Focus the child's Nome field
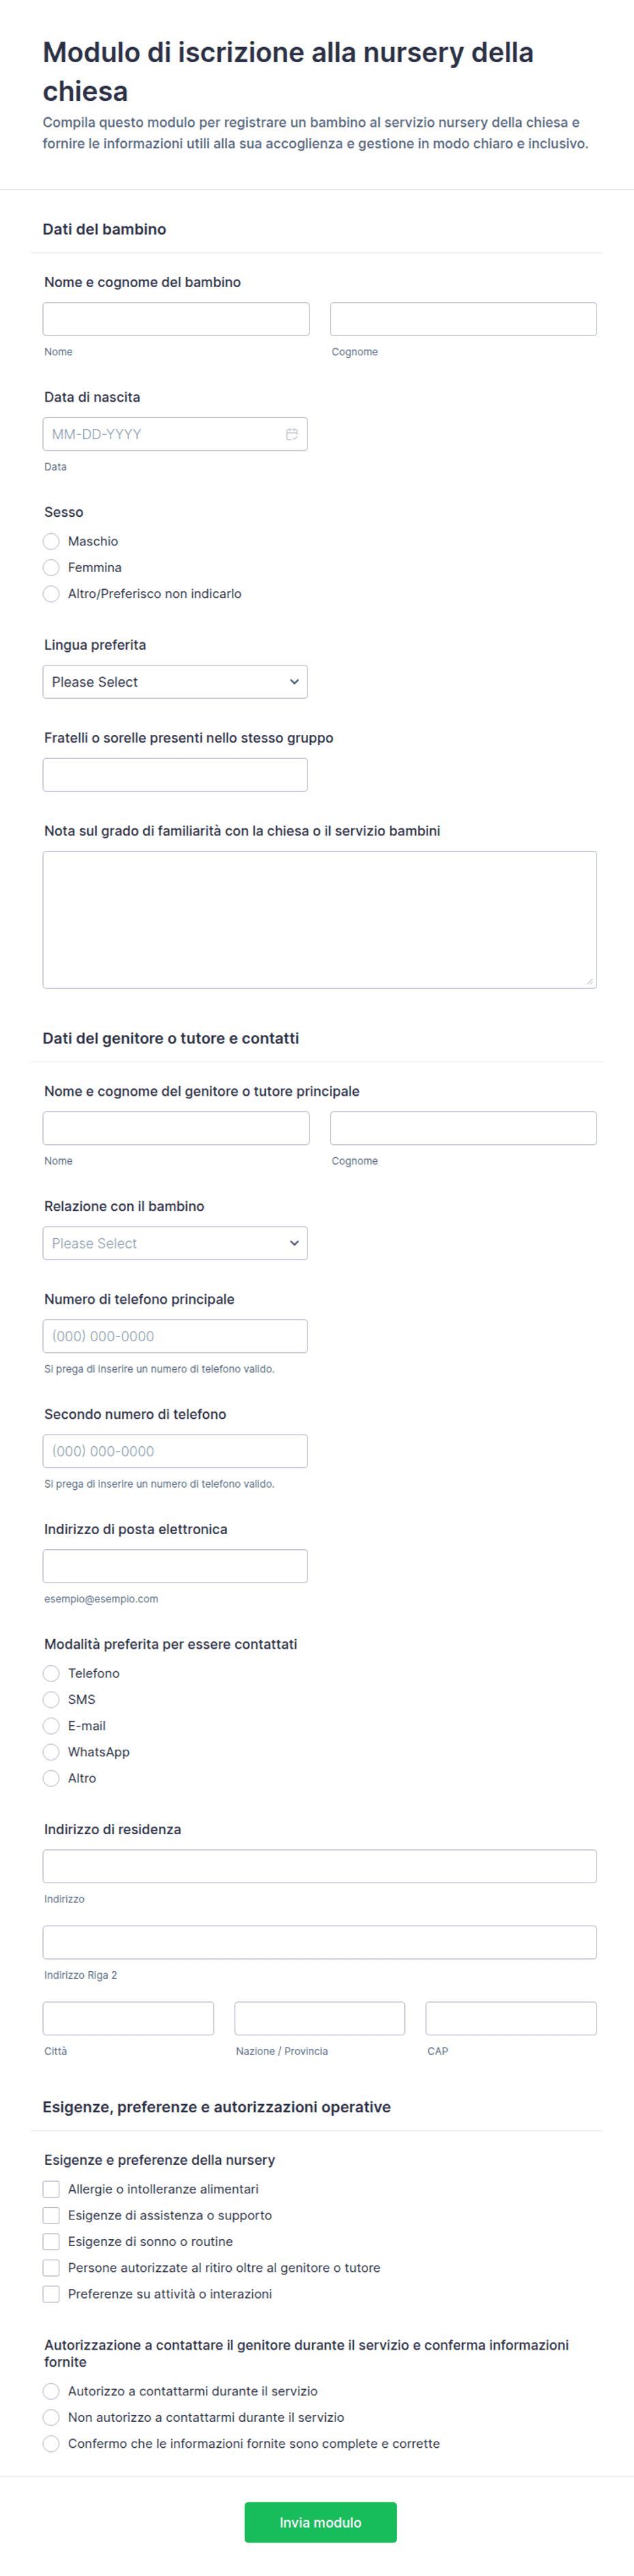 coord(176,319)
